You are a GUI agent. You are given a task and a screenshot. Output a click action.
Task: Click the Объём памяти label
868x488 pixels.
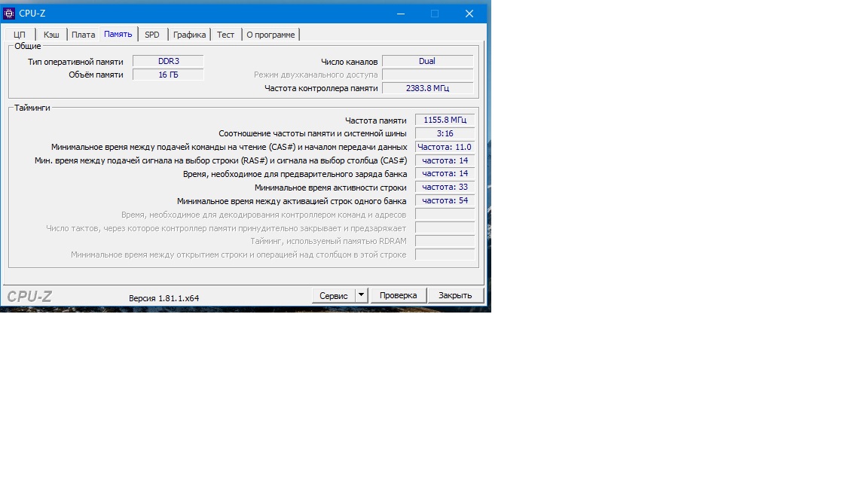(x=96, y=75)
